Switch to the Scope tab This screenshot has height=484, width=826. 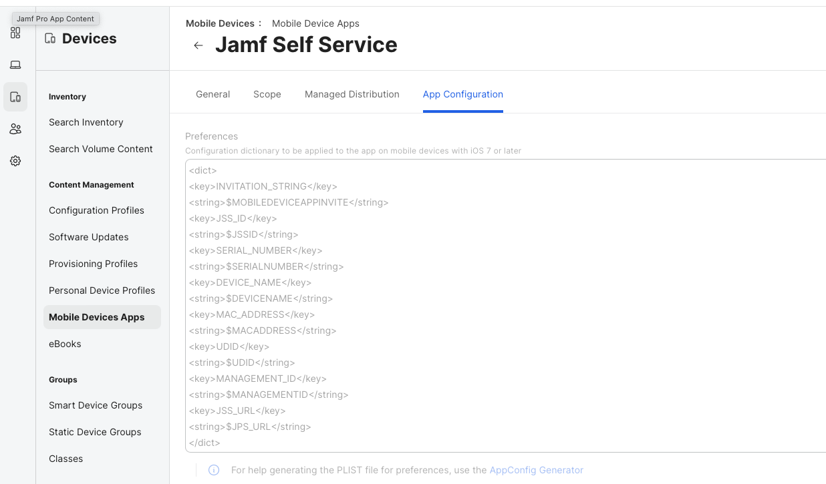pos(267,94)
